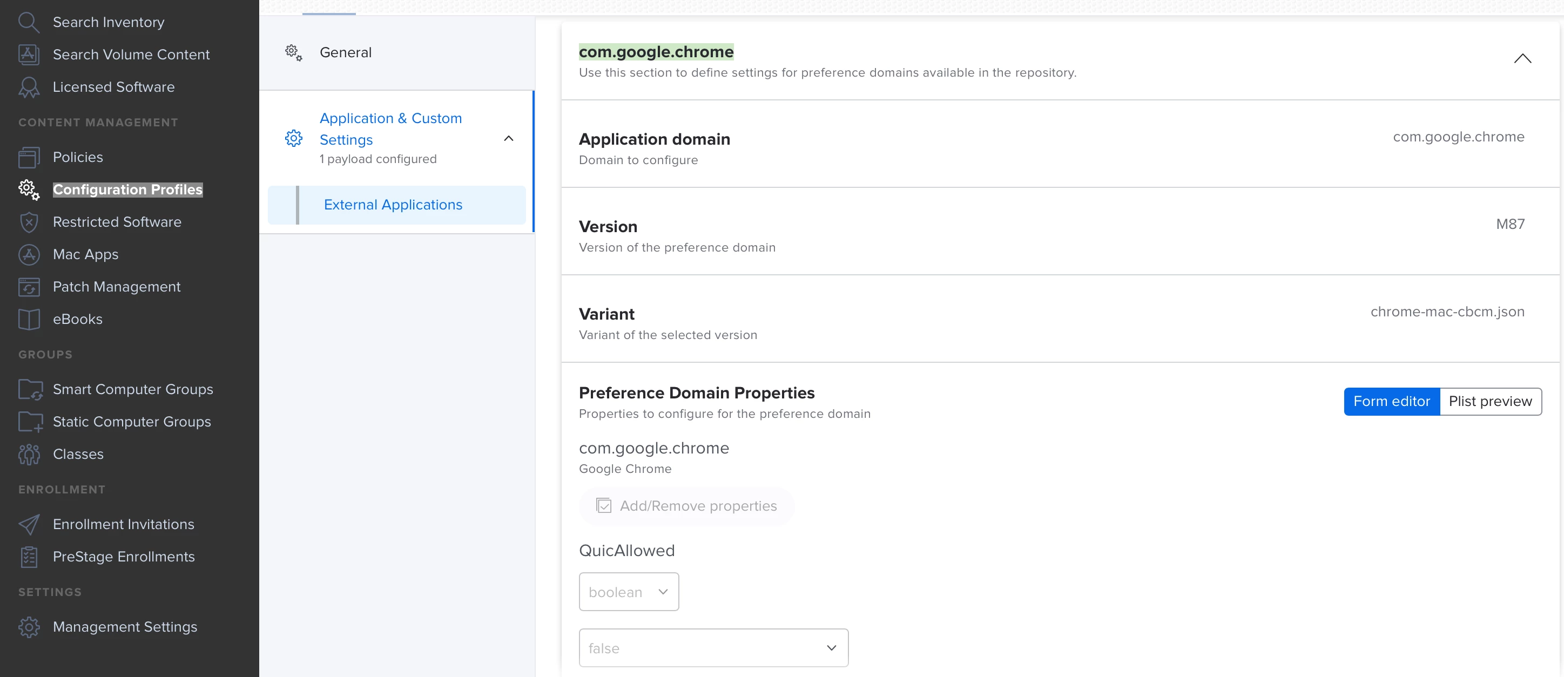Go to Licensed Software
This screenshot has height=677, width=1564.
pyautogui.click(x=113, y=87)
